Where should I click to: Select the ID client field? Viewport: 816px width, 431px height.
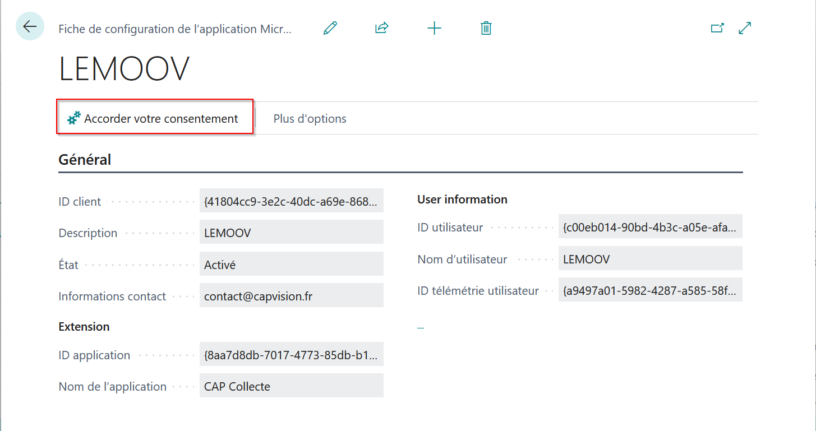(292, 201)
